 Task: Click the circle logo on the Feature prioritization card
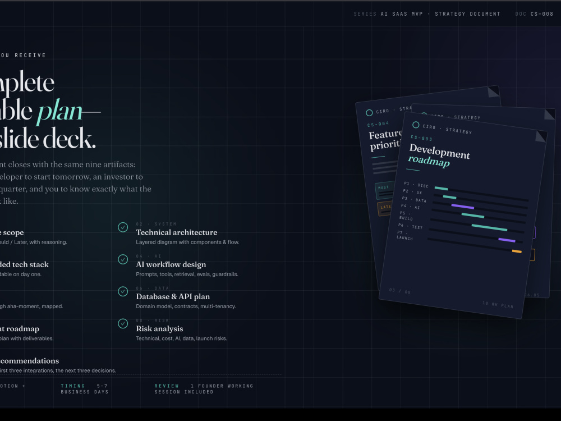tap(369, 113)
